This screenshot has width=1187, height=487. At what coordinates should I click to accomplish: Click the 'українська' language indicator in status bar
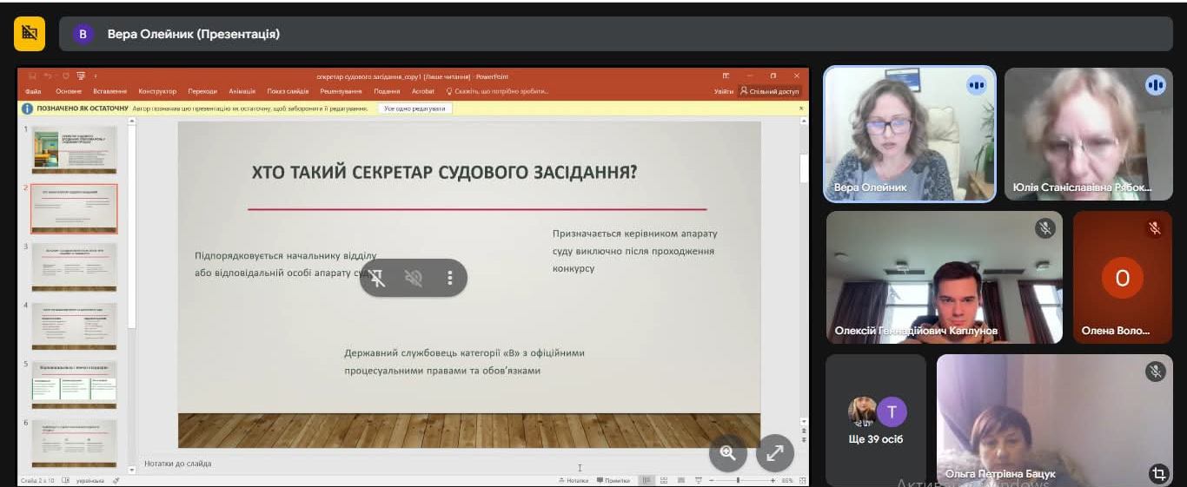[90, 480]
